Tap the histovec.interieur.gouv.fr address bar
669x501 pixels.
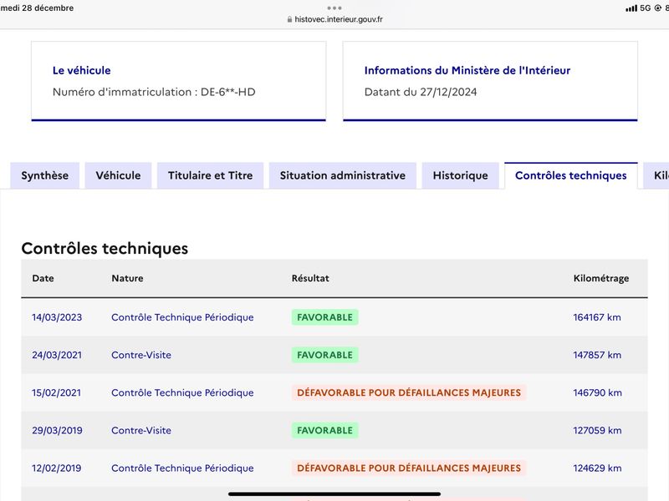pyautogui.click(x=335, y=19)
